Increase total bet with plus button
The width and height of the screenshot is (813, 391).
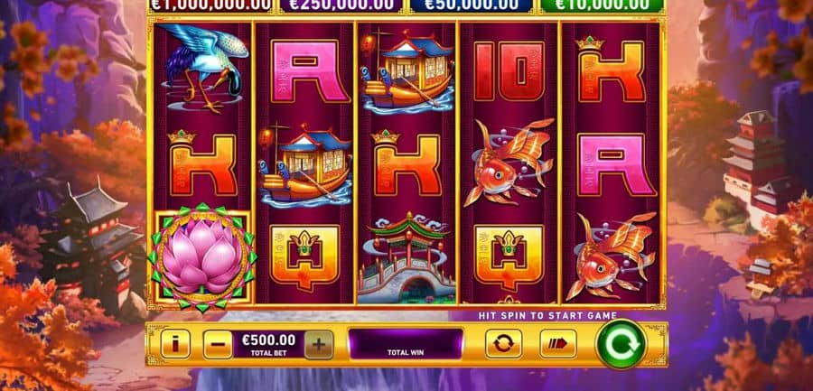(319, 344)
